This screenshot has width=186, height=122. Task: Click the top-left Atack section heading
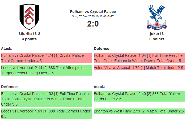pos(7,49)
